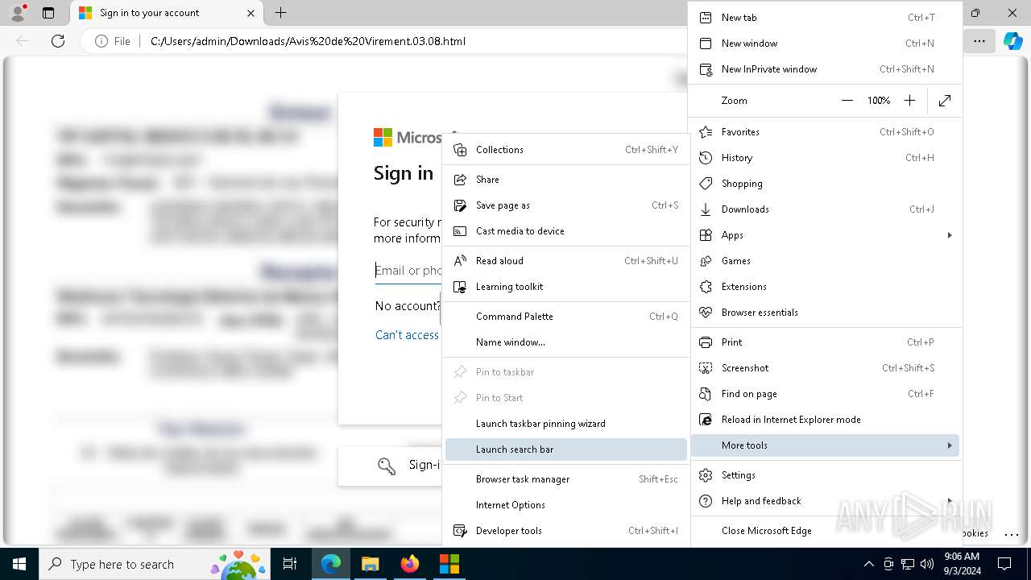
Task: Select Share in the submenu
Action: 566,180
